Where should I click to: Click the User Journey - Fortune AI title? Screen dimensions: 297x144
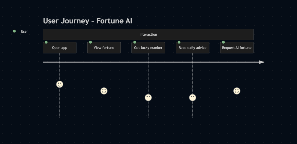(88, 21)
